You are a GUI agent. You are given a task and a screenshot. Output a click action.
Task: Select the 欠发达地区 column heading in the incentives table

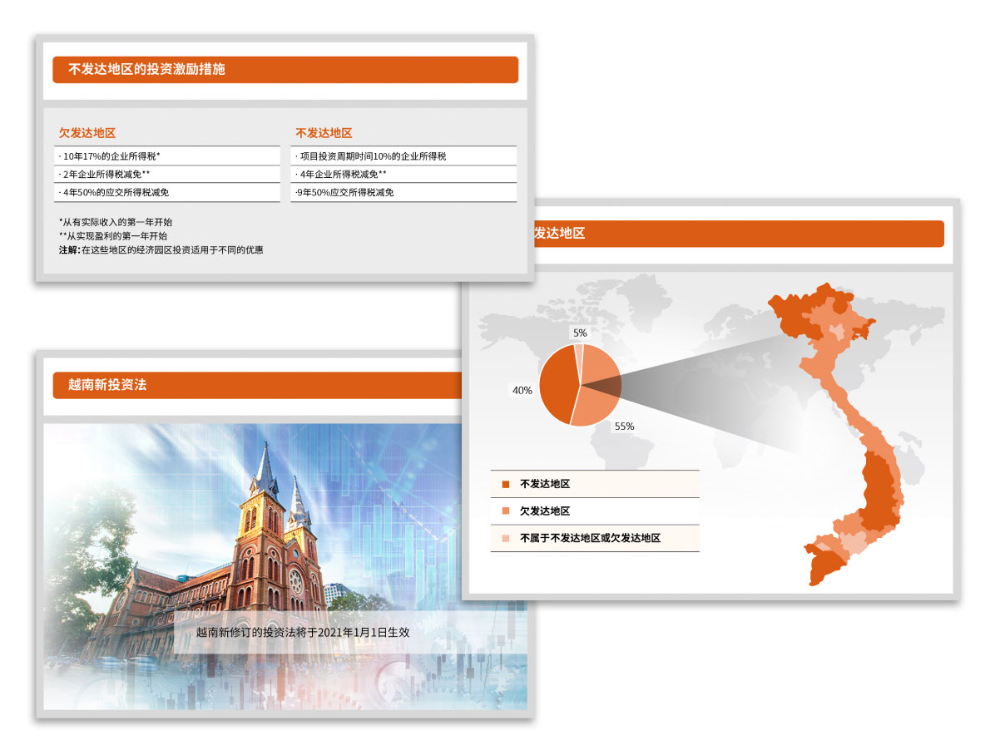[x=87, y=133]
